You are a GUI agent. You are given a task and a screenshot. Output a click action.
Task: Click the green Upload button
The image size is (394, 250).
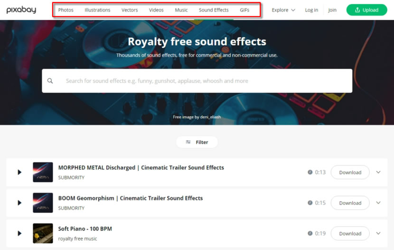click(366, 10)
